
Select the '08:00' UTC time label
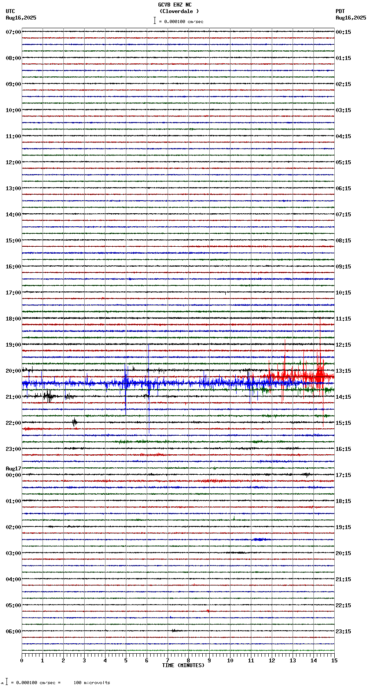(13, 58)
